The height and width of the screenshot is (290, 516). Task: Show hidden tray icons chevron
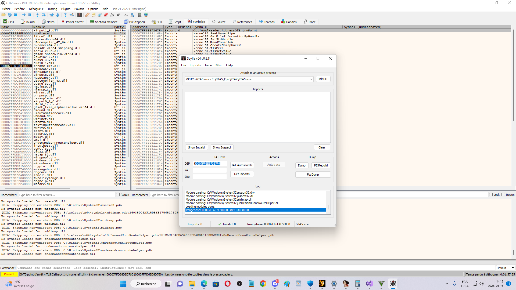(x=447, y=284)
